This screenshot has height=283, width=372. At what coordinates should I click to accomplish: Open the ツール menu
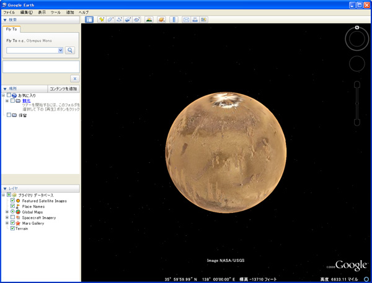(x=56, y=12)
